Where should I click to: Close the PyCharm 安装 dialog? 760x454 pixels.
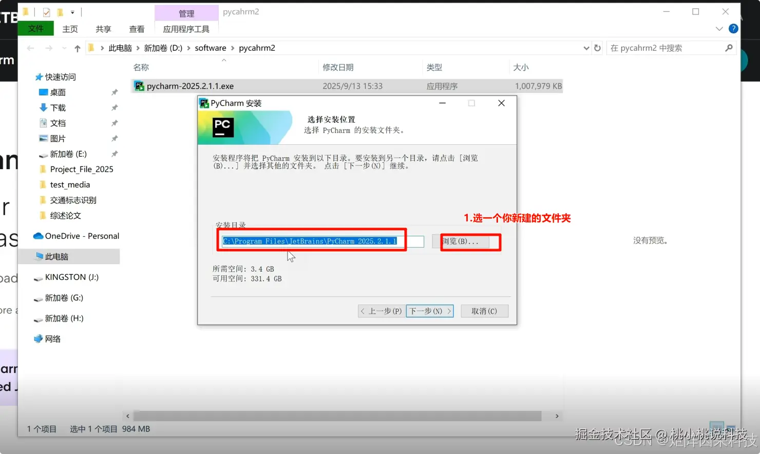coord(501,103)
